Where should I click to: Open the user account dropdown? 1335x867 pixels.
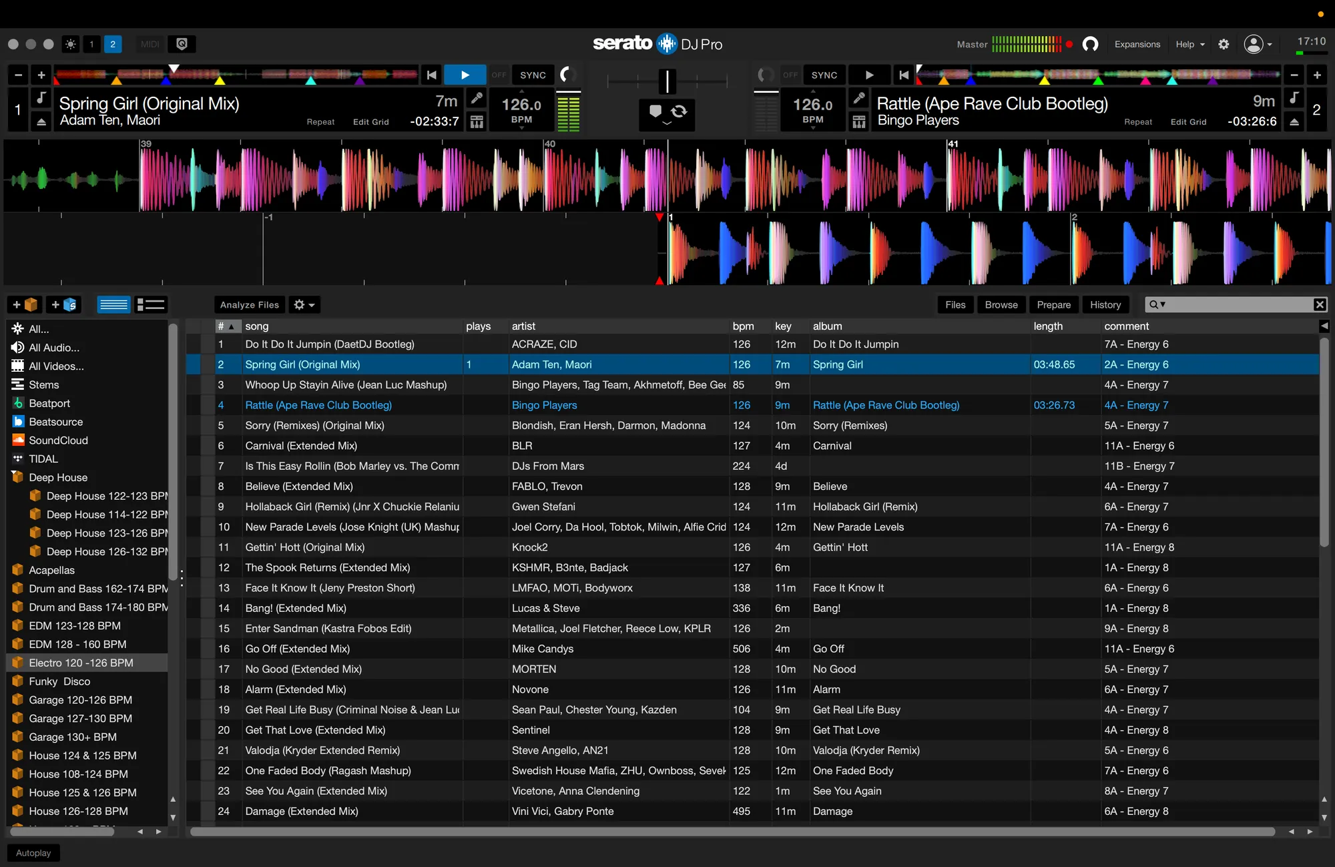1258,44
